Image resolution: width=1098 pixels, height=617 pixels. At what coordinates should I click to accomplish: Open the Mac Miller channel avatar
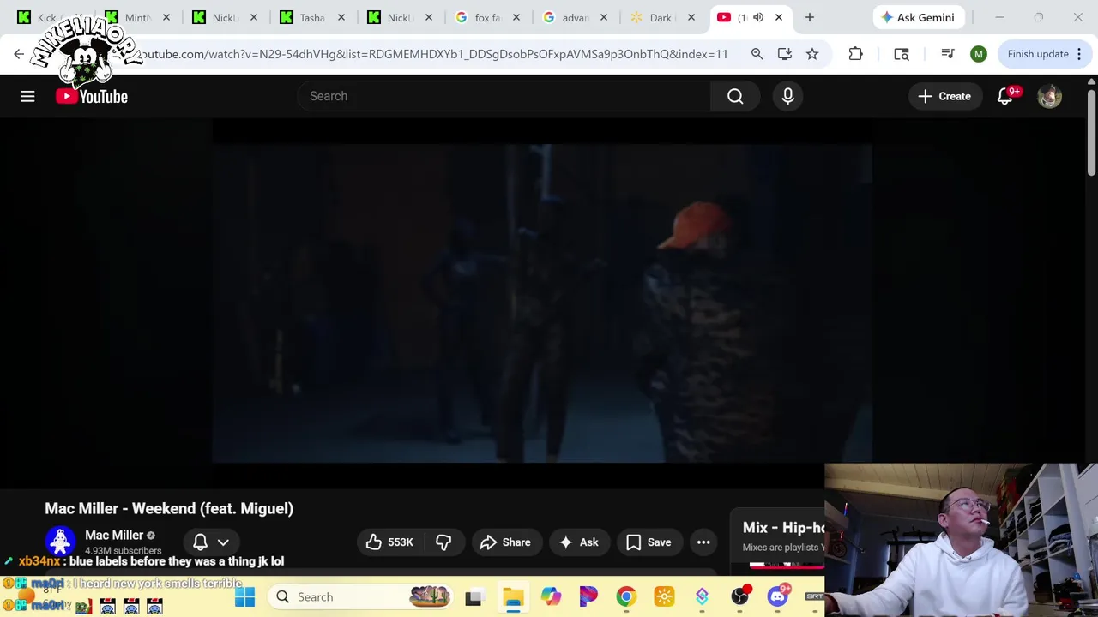tap(60, 542)
